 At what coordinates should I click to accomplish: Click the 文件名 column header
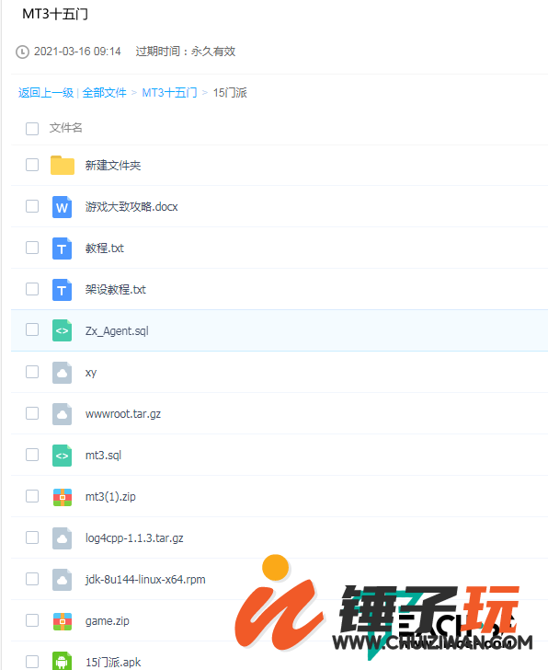65,128
